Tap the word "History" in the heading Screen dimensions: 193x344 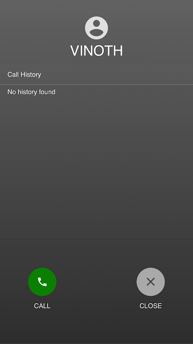click(x=31, y=74)
